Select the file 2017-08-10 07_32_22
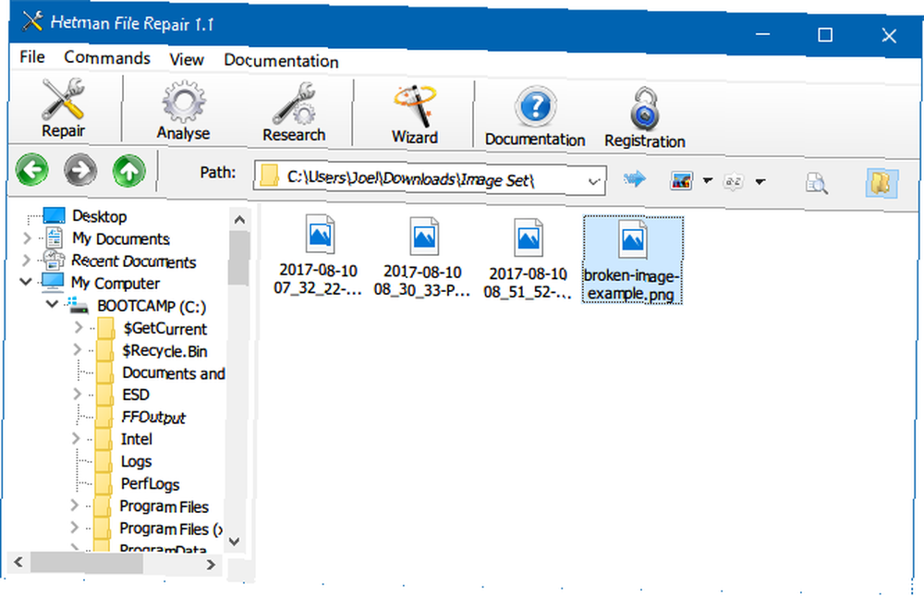Viewport: 924px width, 596px height. (318, 255)
